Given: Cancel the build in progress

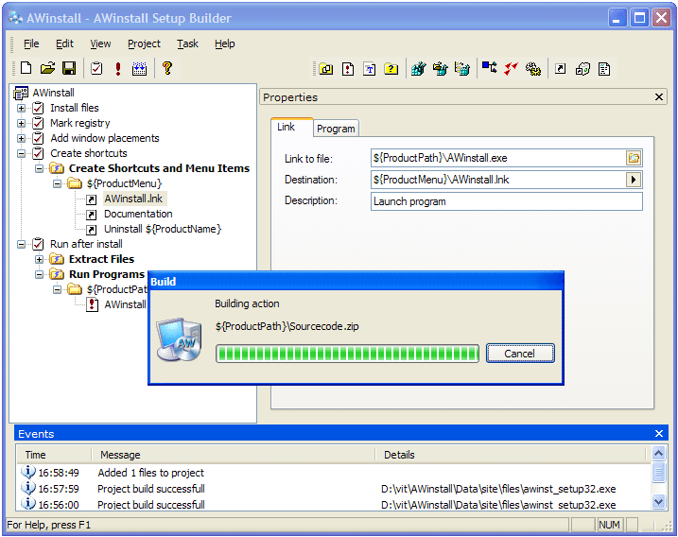Looking at the screenshot, I should tap(520, 354).
